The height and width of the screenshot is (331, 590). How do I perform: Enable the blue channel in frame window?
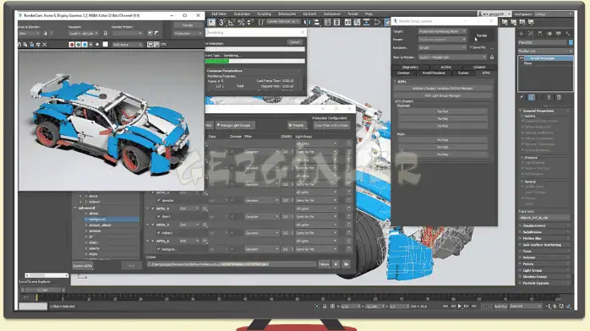click(x=85, y=45)
